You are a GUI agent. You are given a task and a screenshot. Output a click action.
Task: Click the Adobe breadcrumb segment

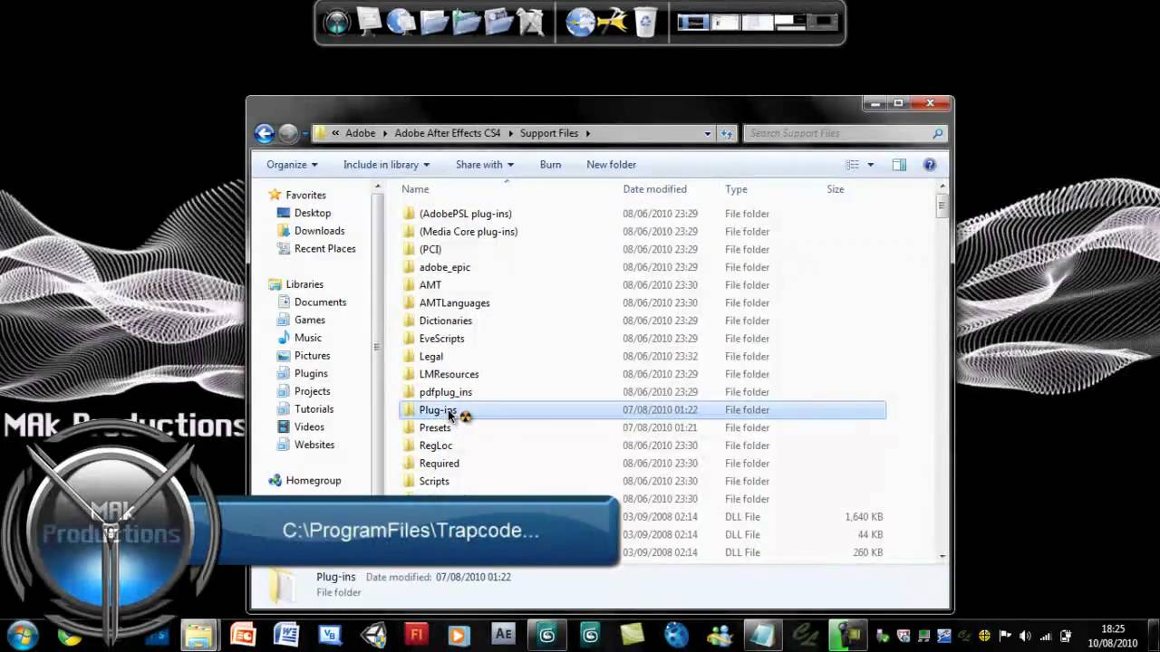(x=360, y=133)
